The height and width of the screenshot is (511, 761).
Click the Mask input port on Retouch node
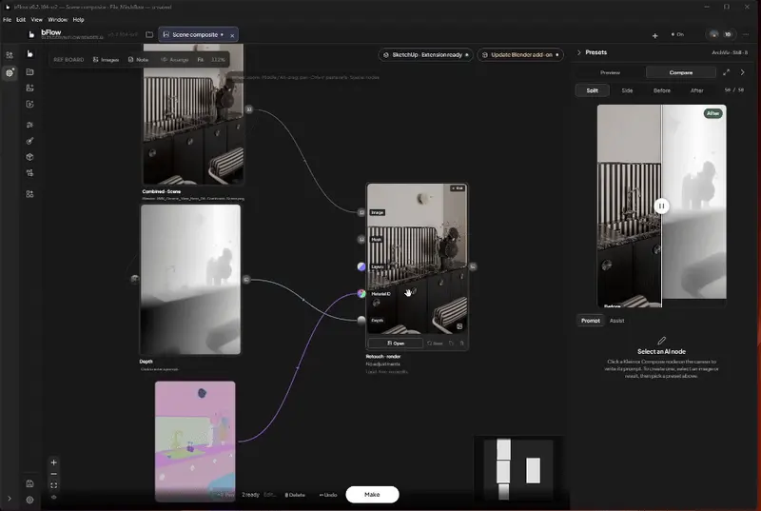[361, 239]
